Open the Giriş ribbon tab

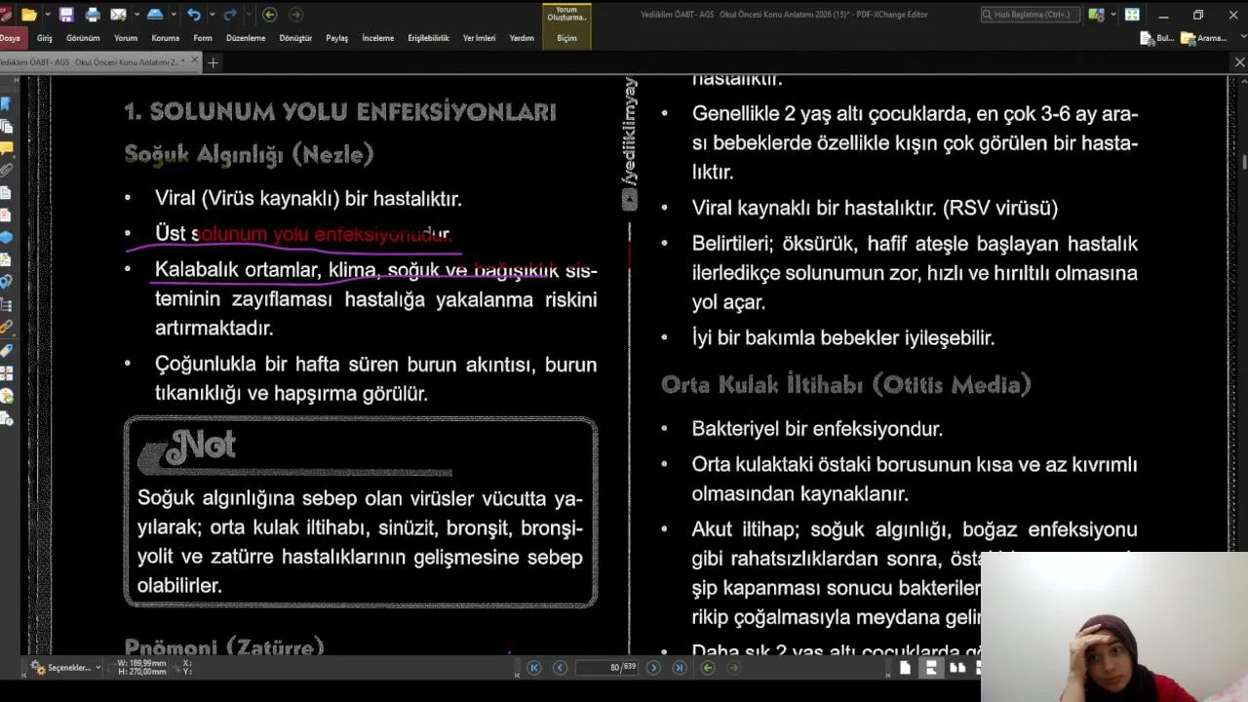click(45, 38)
